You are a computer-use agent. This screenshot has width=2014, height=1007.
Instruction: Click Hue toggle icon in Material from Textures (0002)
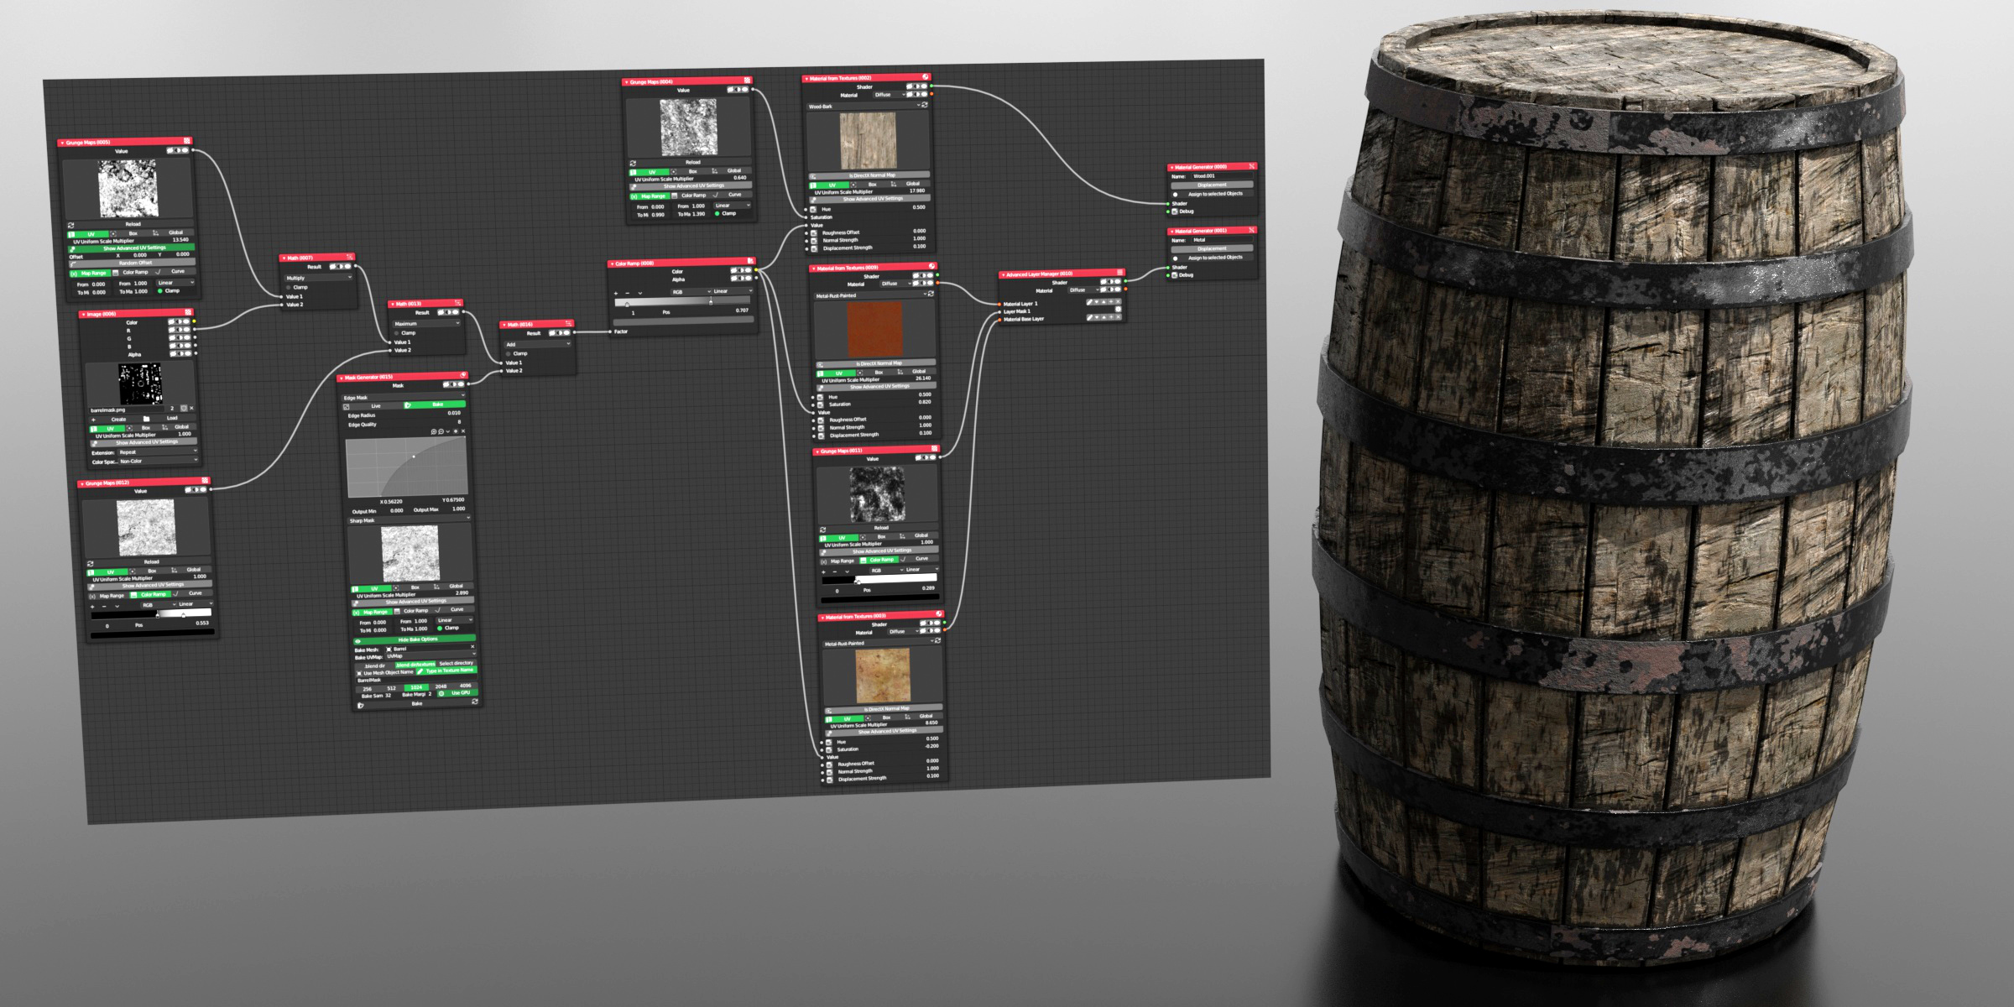tap(813, 209)
